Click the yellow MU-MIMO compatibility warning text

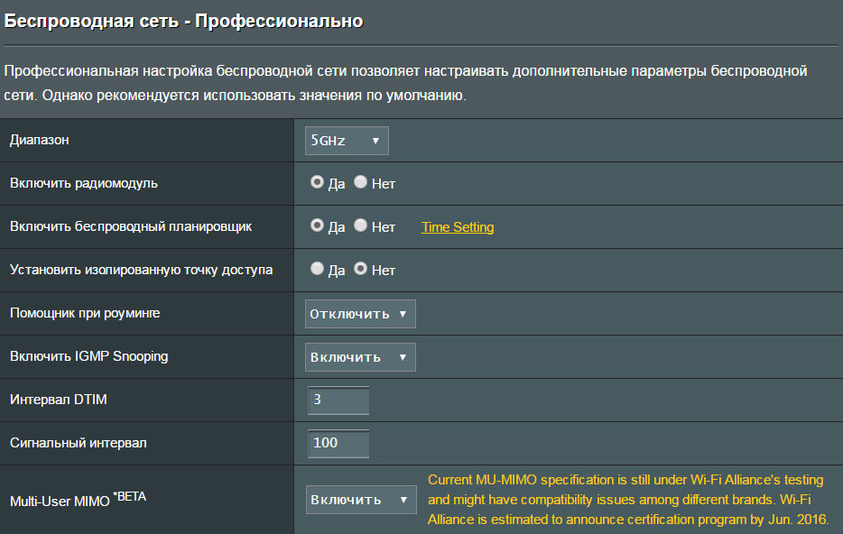click(627, 500)
